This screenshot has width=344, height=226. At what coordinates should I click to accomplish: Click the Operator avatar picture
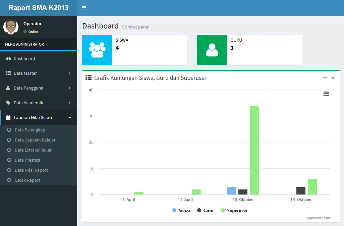(11, 27)
